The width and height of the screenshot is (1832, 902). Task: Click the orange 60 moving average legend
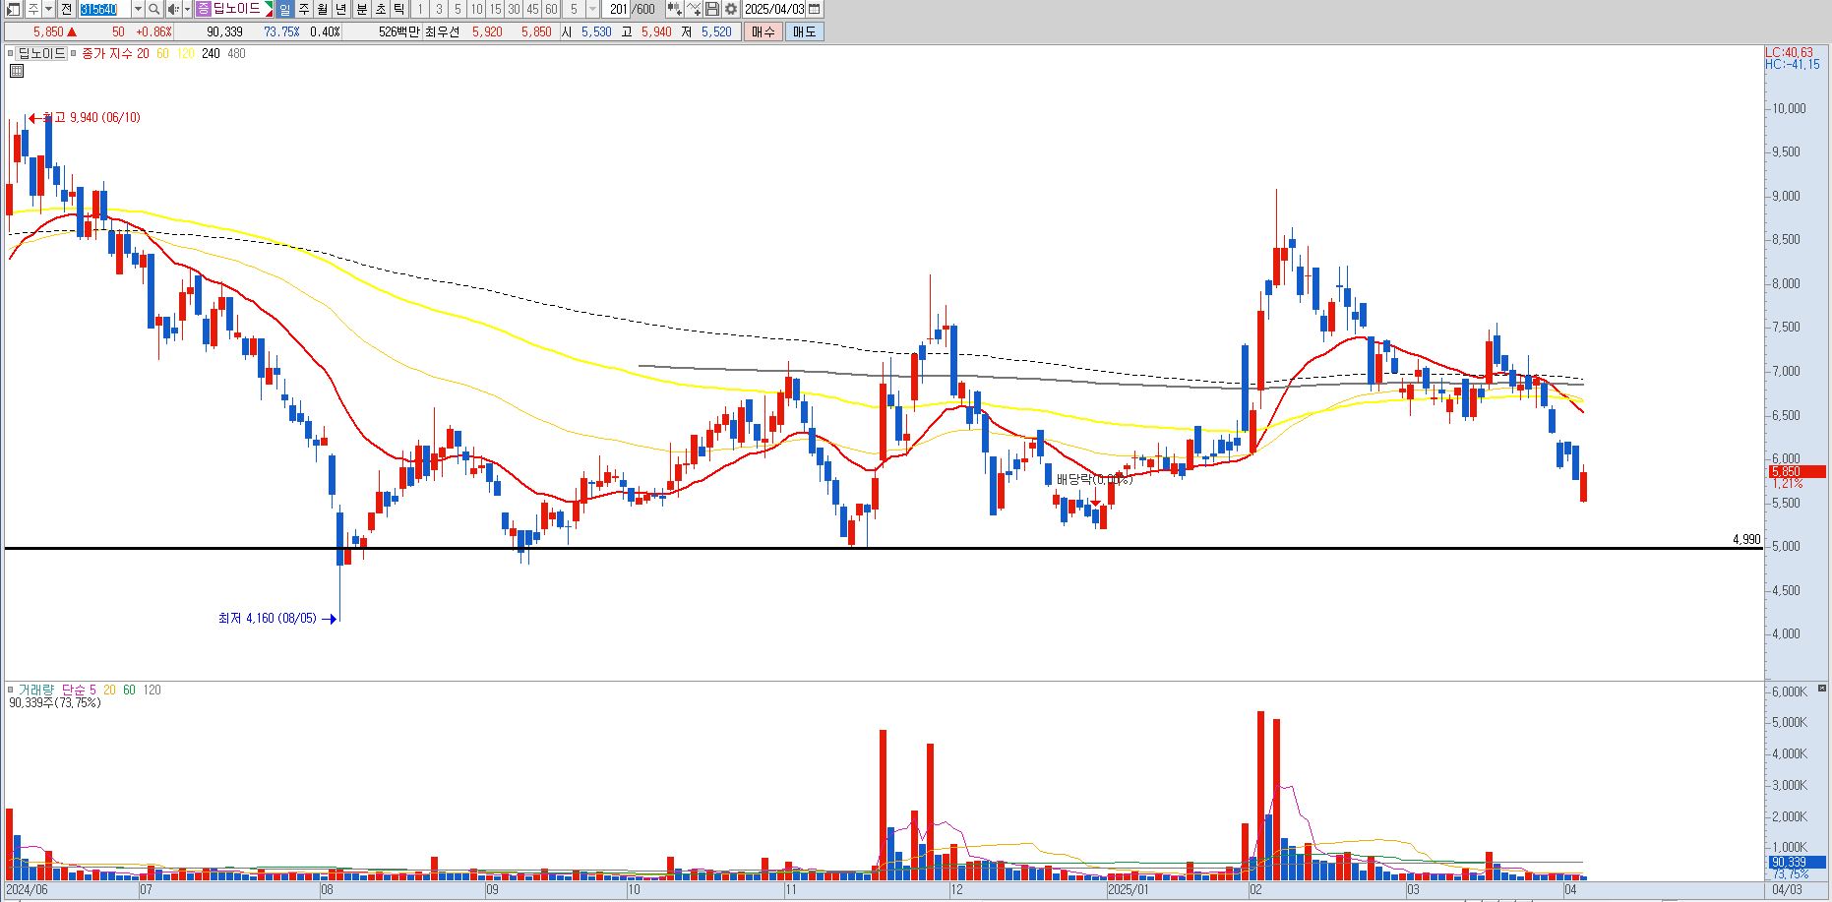click(162, 53)
